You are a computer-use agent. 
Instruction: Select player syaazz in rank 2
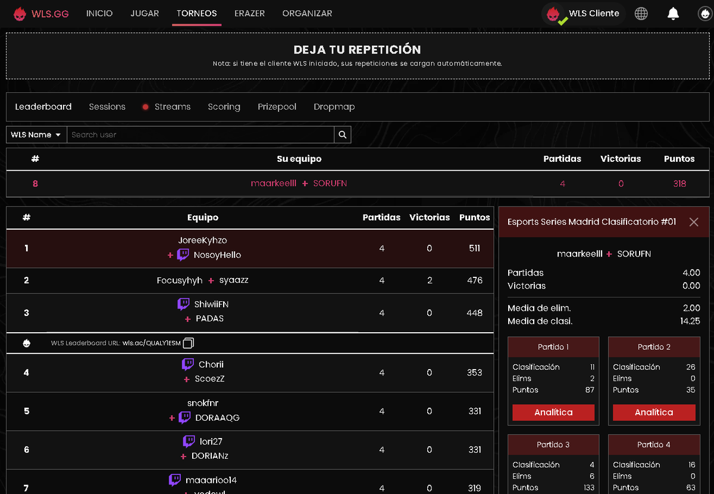click(x=234, y=280)
